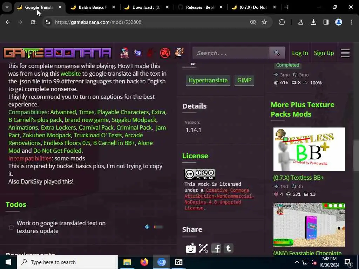Click the GameBanana logo
The image size is (359, 269).
click(x=57, y=53)
